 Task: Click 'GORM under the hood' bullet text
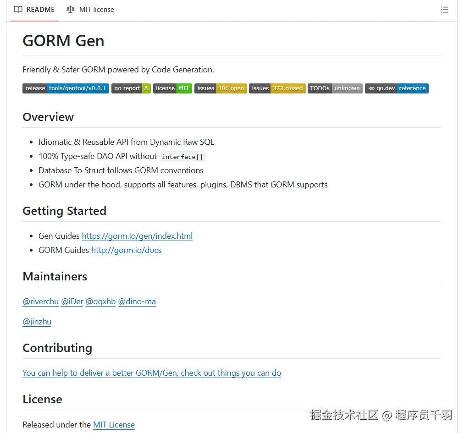[183, 185]
